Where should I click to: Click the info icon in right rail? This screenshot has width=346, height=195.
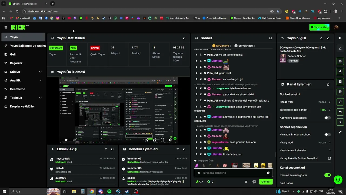[340, 38]
